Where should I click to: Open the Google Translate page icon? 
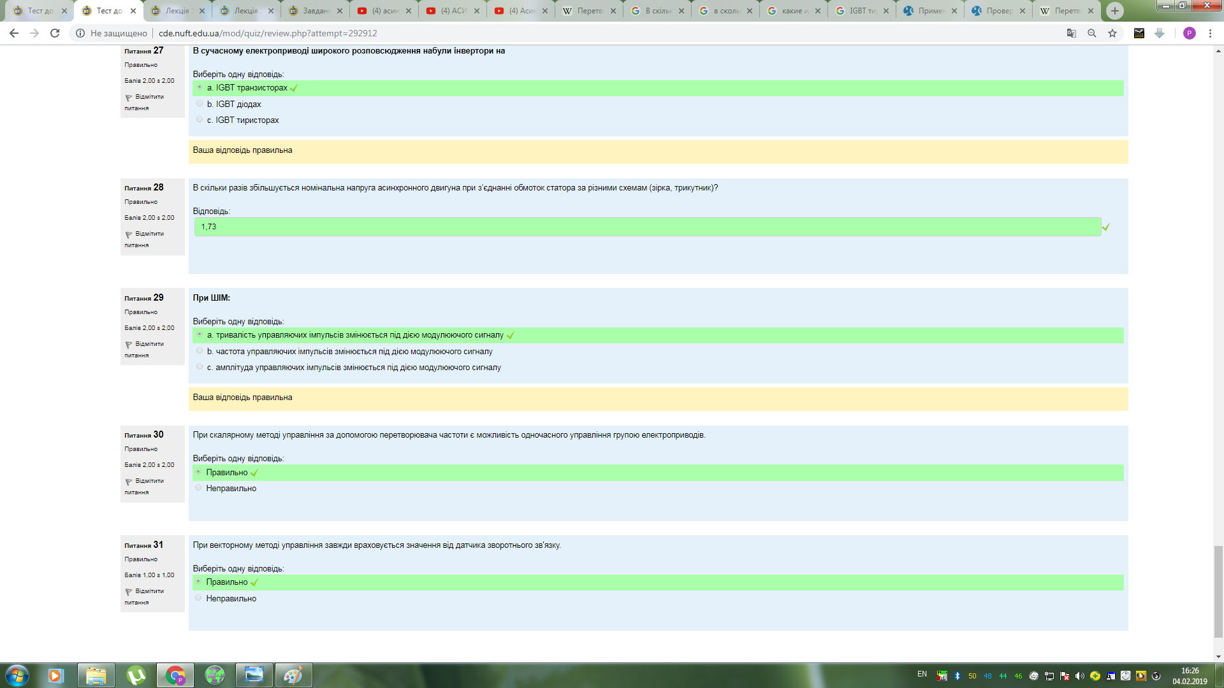tap(1072, 33)
